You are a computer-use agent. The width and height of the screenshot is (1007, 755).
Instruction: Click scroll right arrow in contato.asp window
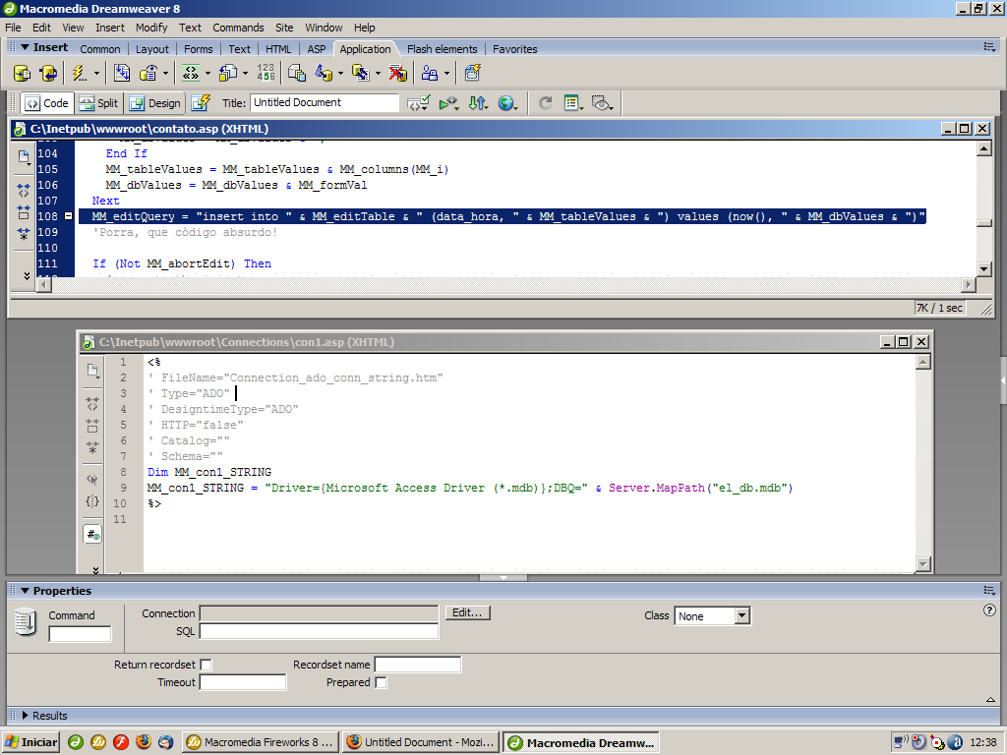tap(969, 284)
